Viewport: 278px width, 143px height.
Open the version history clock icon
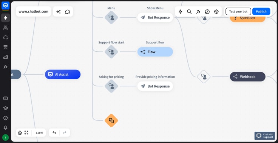click(207, 12)
